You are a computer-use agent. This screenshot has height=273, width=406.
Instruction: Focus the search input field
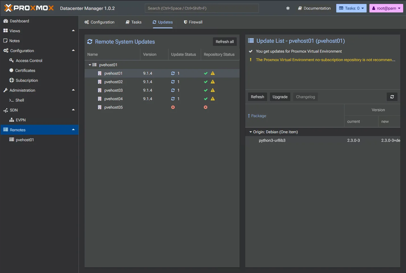[x=202, y=8]
